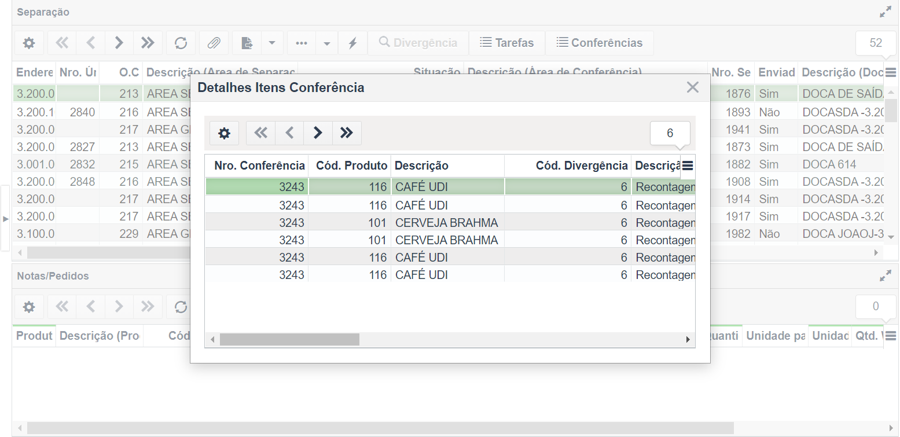The image size is (900, 437).
Task: Sort by Nro. Conferência column header
Action: point(257,166)
